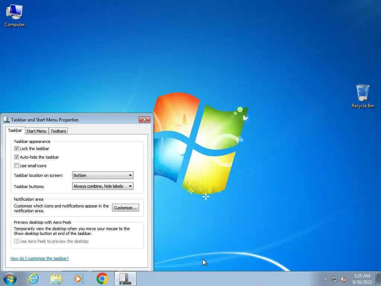This screenshot has height=286, width=381.
Task: Select the Recycle Bin desktop icon
Action: click(x=362, y=96)
